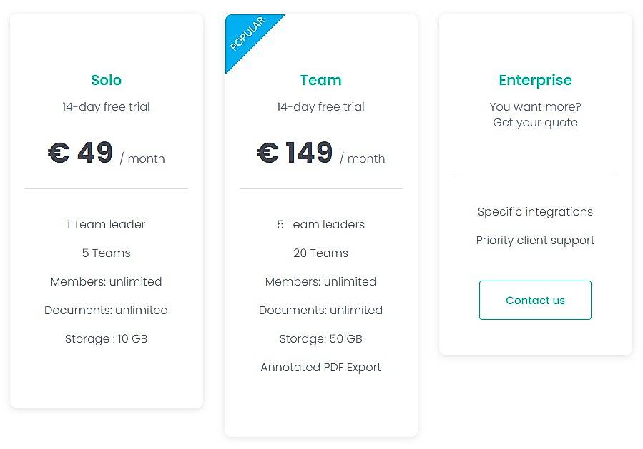Click the Contact us button
This screenshot has height=449, width=643.
(535, 300)
